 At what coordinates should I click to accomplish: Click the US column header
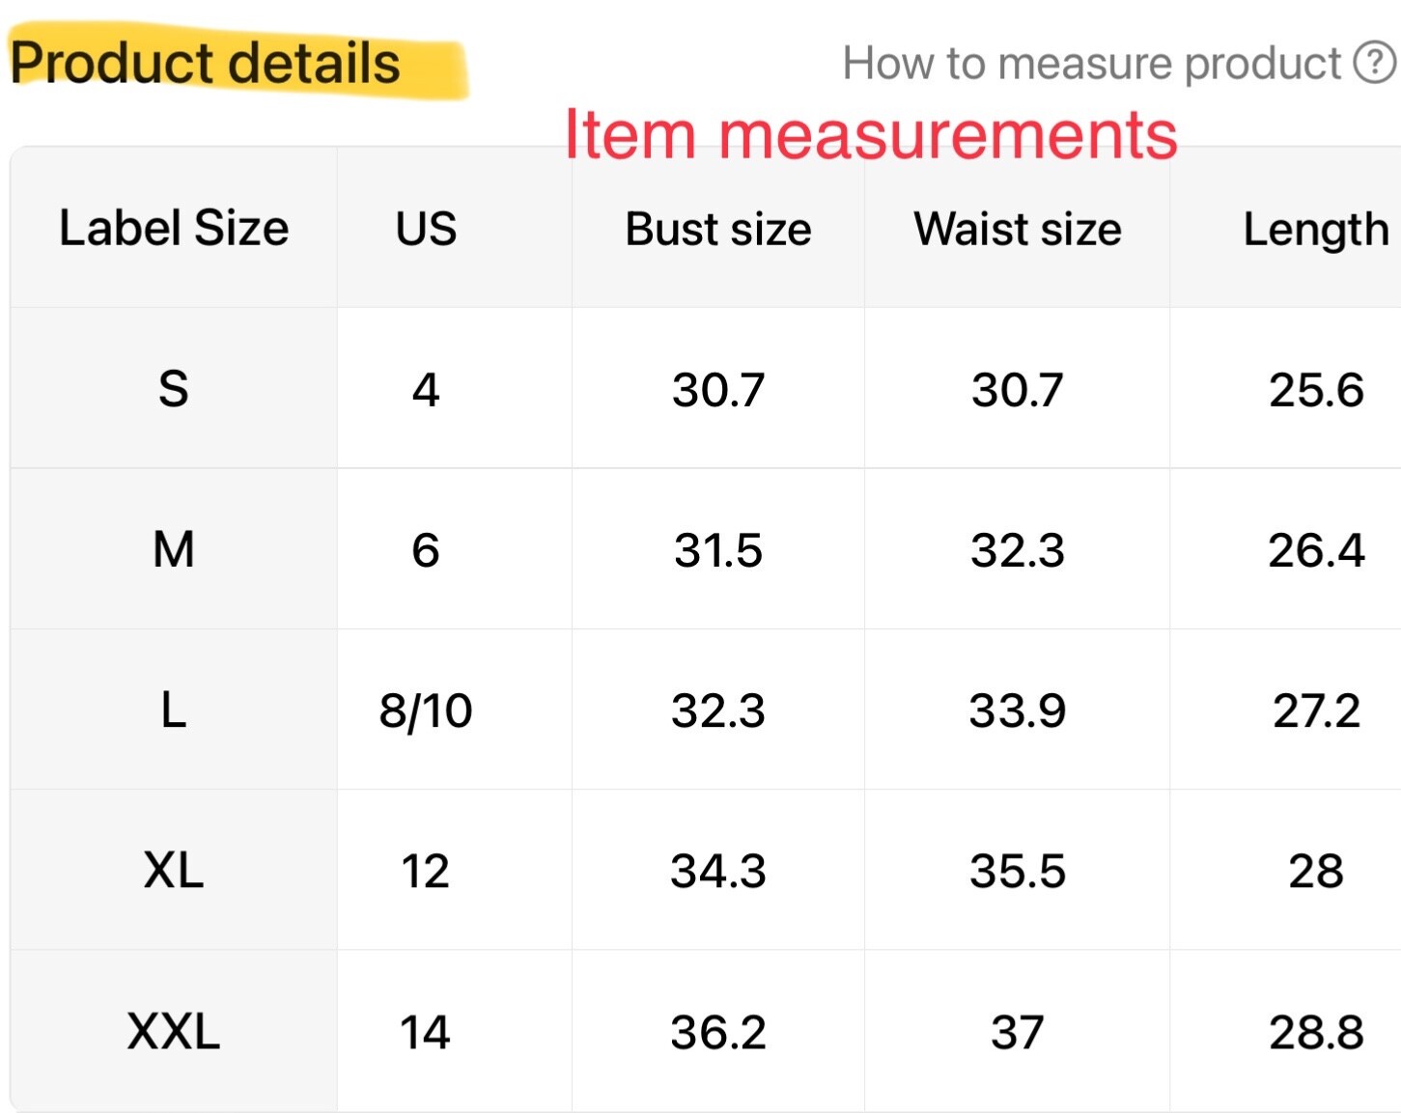click(426, 229)
